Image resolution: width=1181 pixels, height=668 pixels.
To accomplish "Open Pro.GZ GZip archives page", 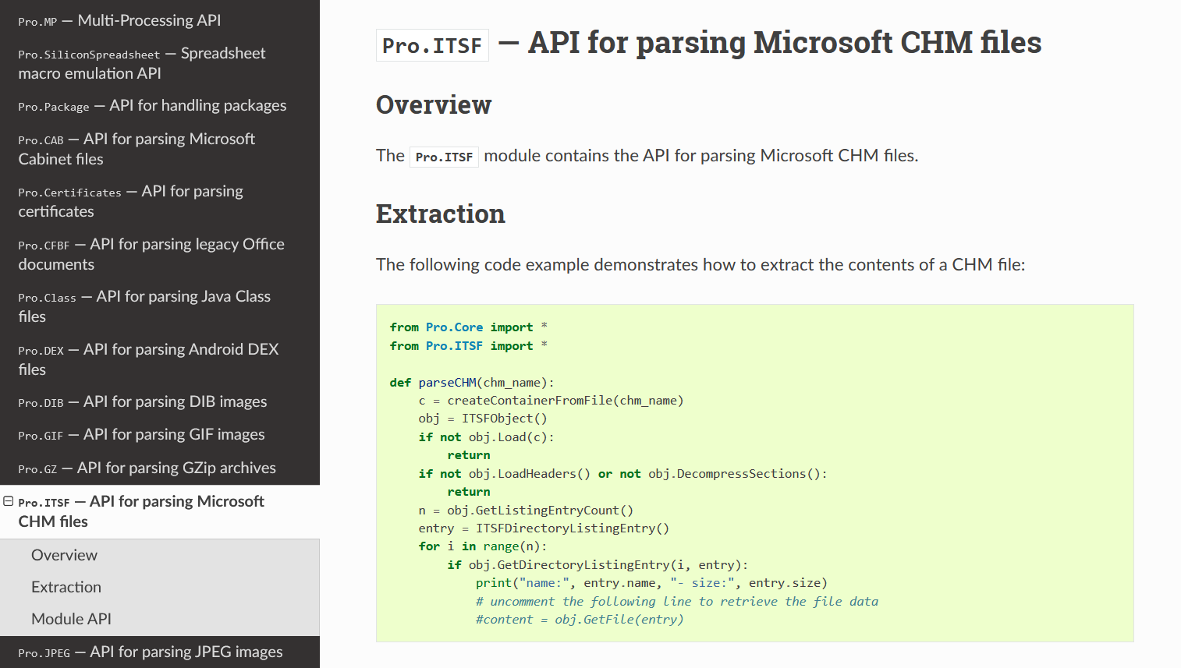I will point(147,468).
